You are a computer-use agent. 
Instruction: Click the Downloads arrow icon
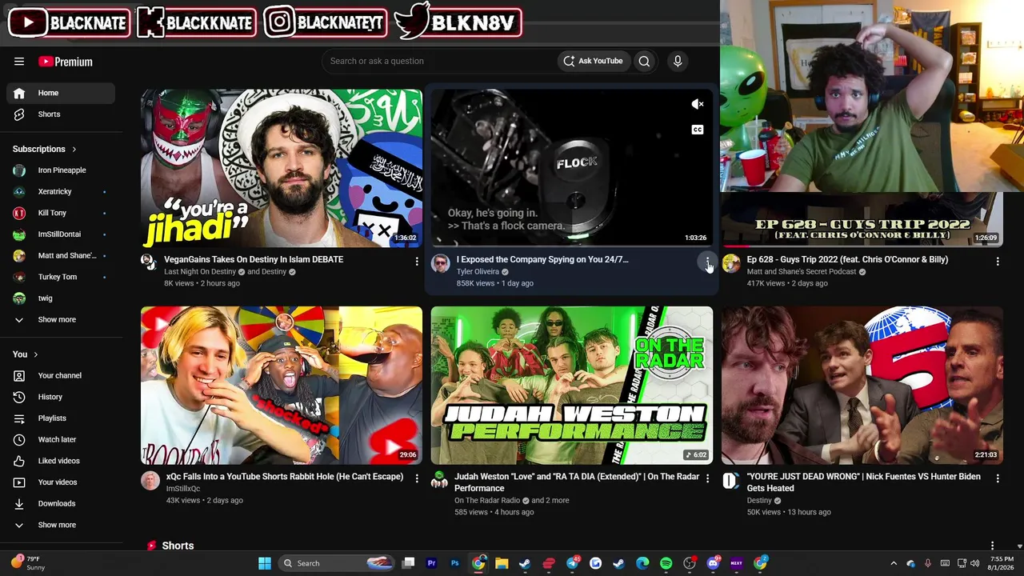[x=19, y=504]
